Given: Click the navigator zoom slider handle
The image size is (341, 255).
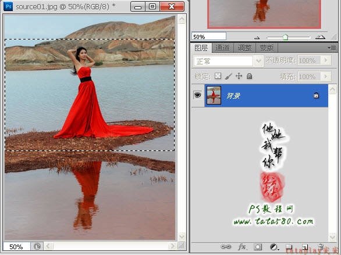Looking at the screenshot, I should pyautogui.click(x=285, y=37).
